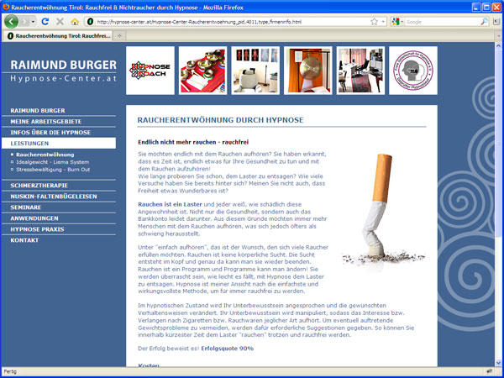Open Raucherentwöhnung submenu link

pos(45,155)
